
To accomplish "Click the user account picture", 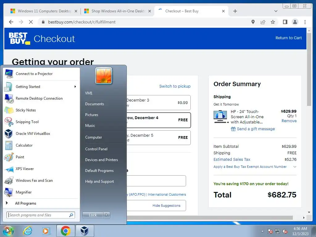I will (104, 76).
